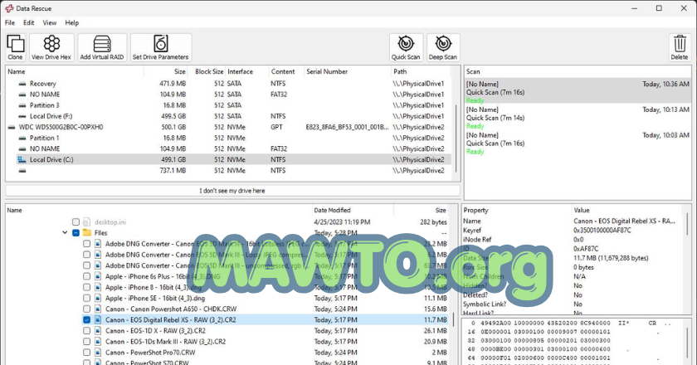
Task: Click Windows icon beside Local Drive (C:)
Action: [22, 159]
